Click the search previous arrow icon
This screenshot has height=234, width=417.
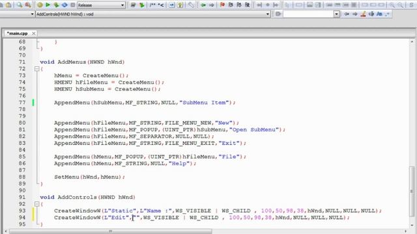pyautogui.click(x=347, y=14)
